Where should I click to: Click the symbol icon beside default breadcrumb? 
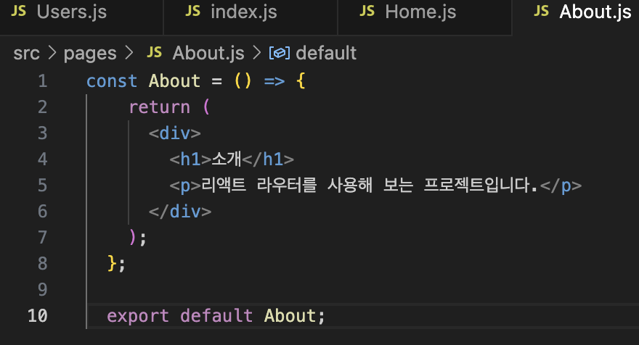click(x=280, y=54)
